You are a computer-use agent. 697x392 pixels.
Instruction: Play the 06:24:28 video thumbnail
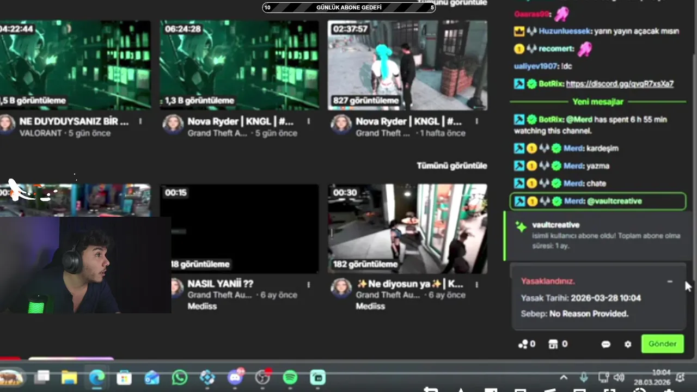239,65
